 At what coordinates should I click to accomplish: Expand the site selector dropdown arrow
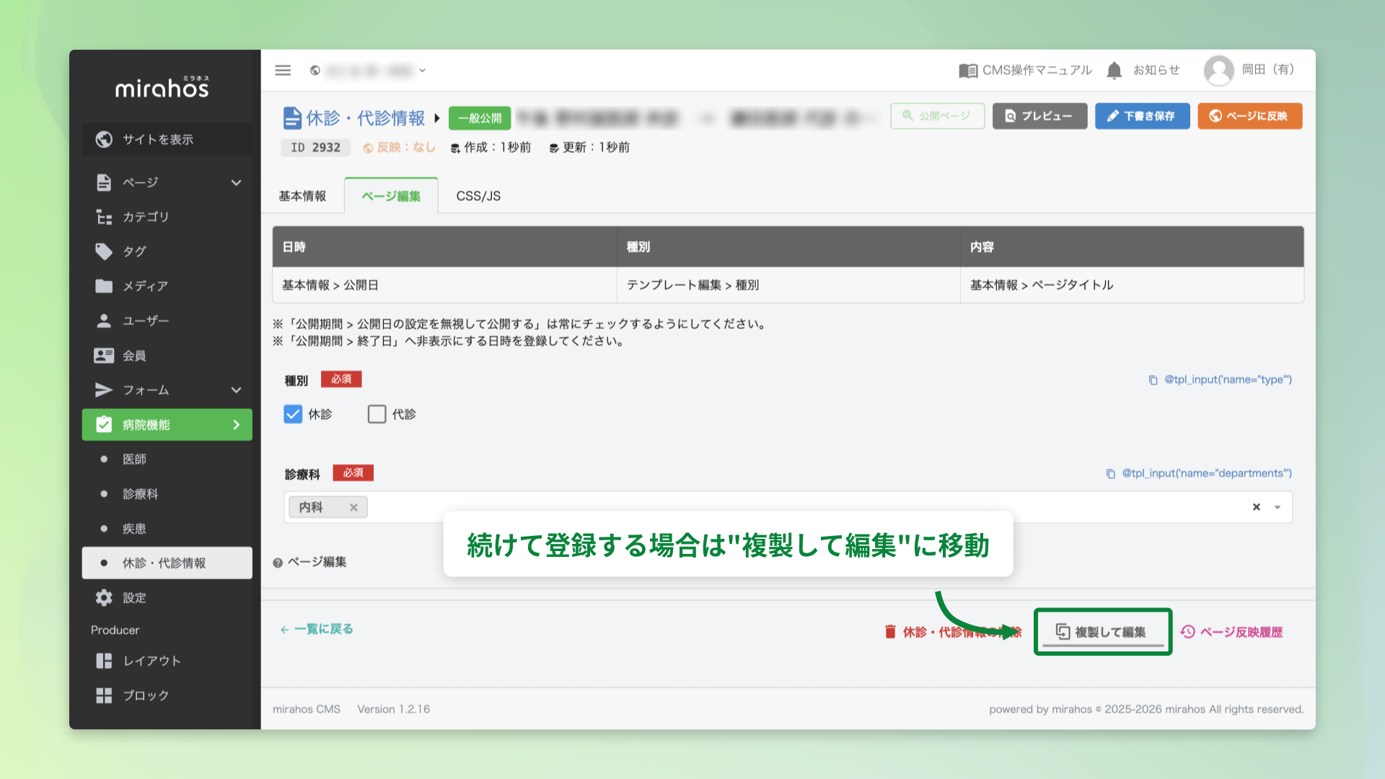pos(423,70)
